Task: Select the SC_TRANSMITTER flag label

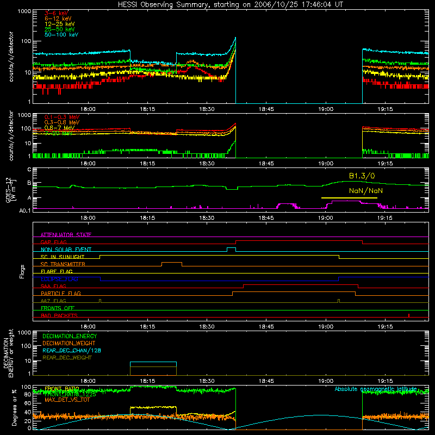Action: (x=63, y=264)
